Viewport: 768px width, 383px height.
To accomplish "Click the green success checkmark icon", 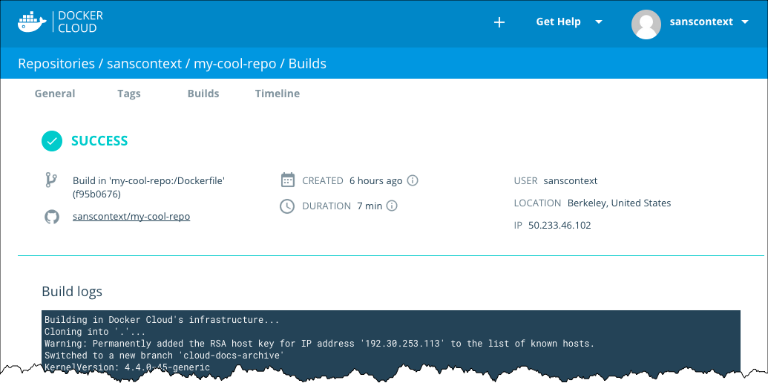I will point(51,140).
